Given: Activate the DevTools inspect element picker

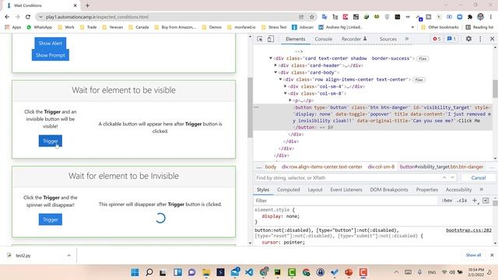Looking at the screenshot, I should pos(260,39).
